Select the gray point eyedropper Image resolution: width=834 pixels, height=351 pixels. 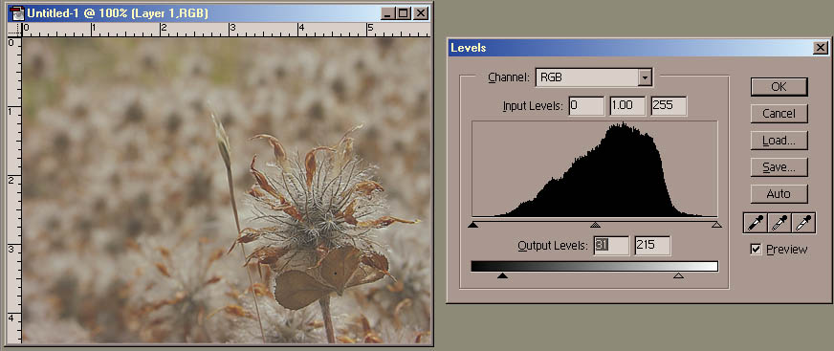coord(779,223)
